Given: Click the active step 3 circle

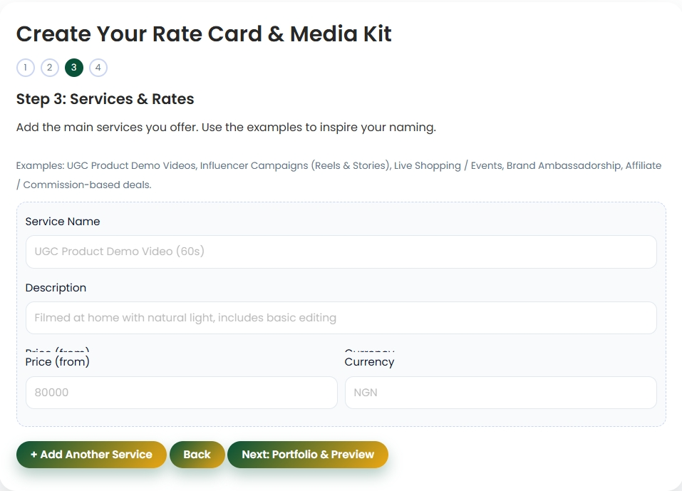Looking at the screenshot, I should tap(73, 68).
